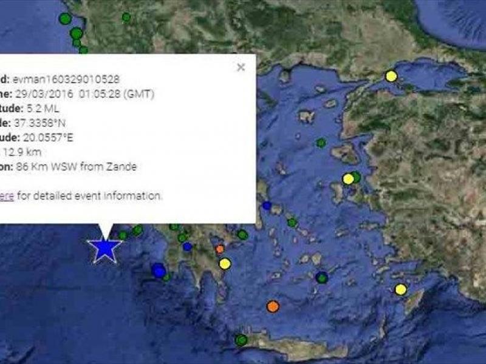486x364 pixels.
Task: Select the green marker near the Corinth isthmus
Action: click(242, 234)
